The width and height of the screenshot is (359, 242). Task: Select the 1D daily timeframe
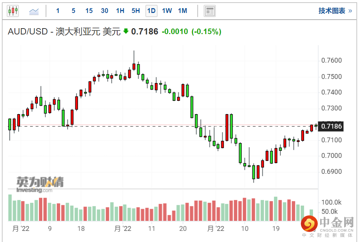[x=151, y=11]
